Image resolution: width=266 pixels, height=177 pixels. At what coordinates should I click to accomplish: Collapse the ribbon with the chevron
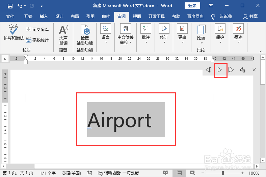click(x=261, y=51)
